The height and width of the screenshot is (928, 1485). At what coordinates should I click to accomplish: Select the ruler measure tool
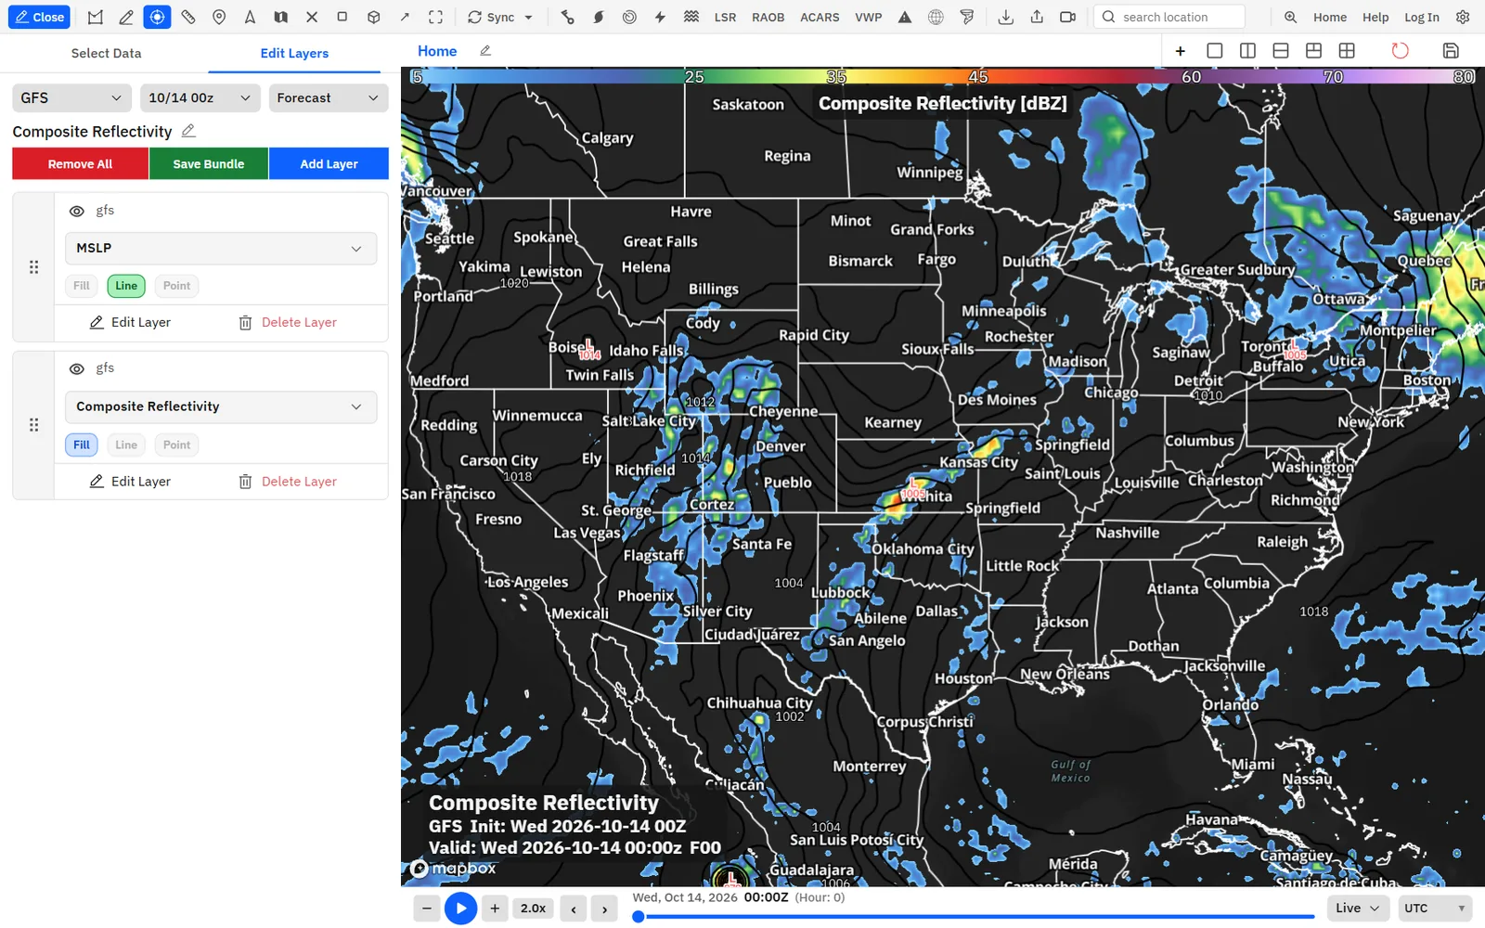point(188,17)
